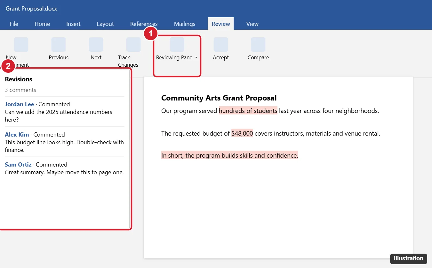Image resolution: width=432 pixels, height=268 pixels.
Task: Click comment "This budget line looks high"
Action: coord(64,146)
